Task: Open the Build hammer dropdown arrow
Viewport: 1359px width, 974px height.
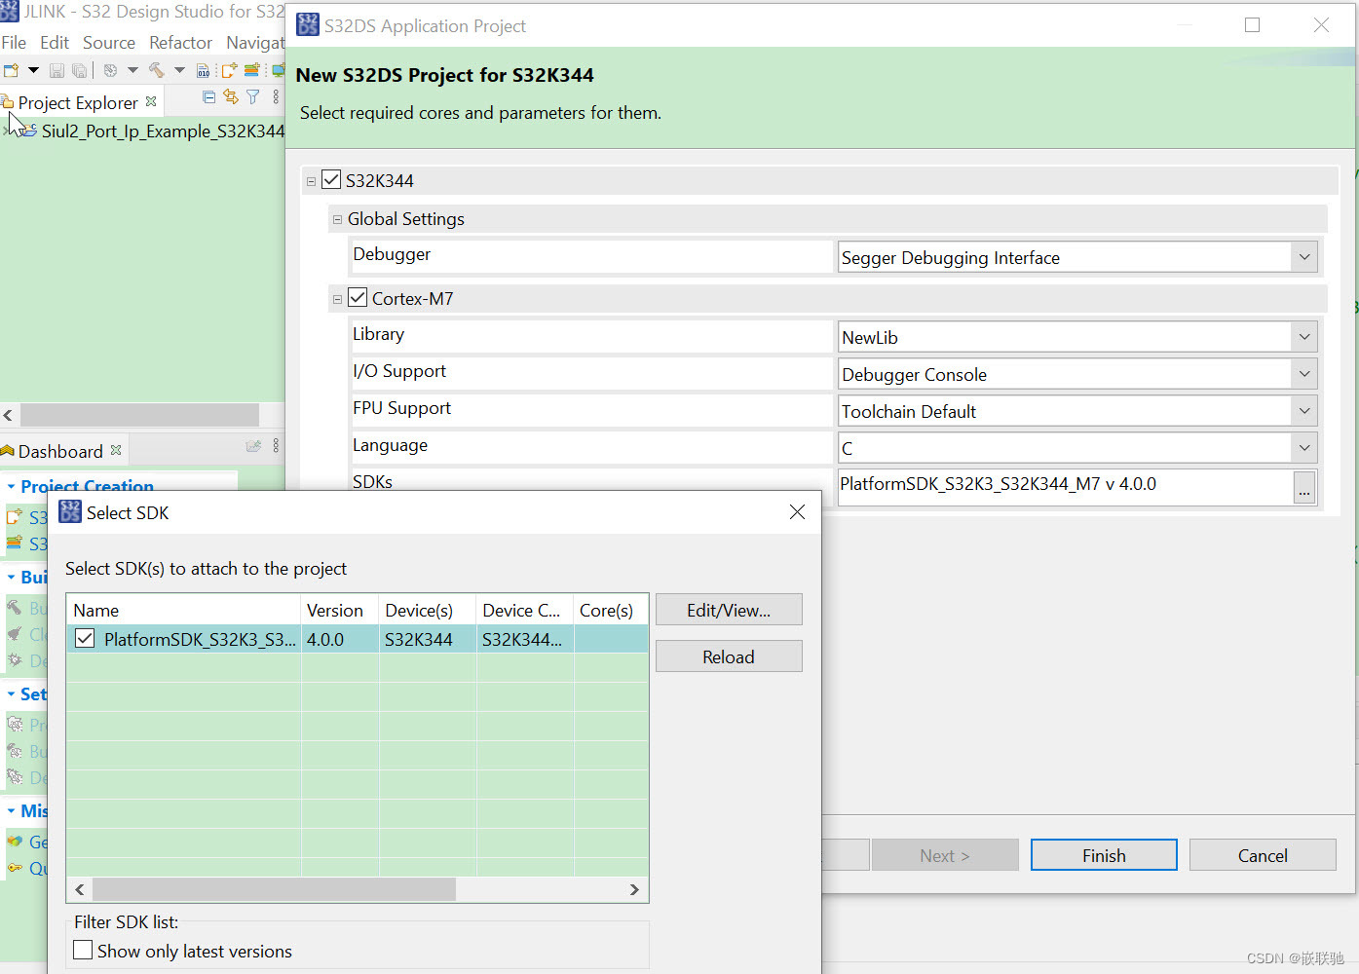Action: click(x=179, y=70)
